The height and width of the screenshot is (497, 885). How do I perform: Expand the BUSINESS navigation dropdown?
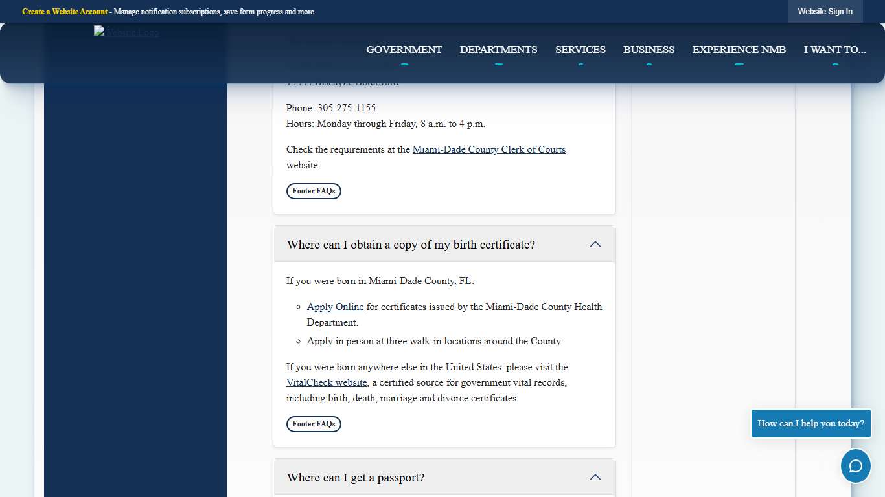pyautogui.click(x=649, y=49)
